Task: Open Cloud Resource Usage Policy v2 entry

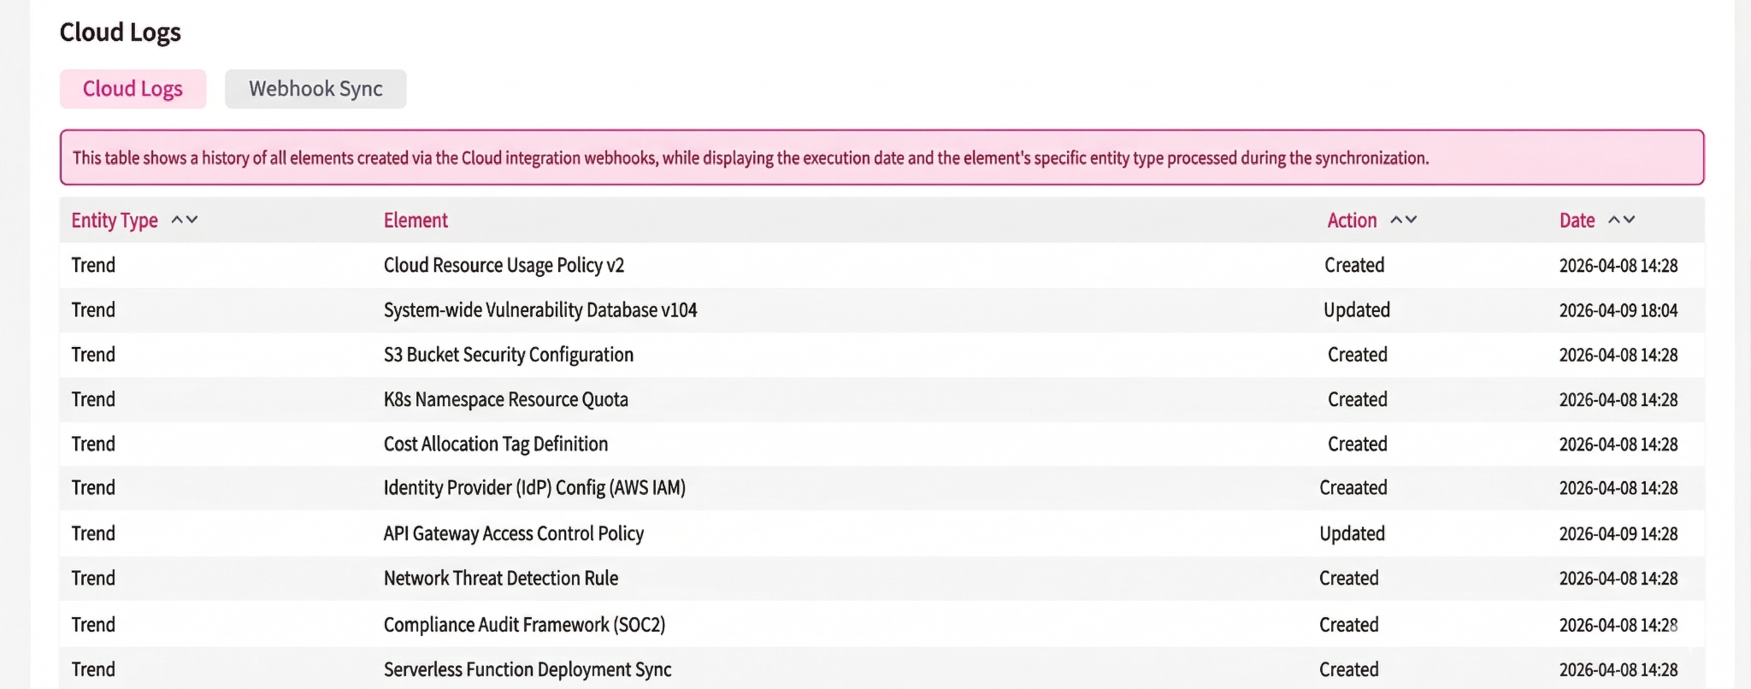Action: 504,265
